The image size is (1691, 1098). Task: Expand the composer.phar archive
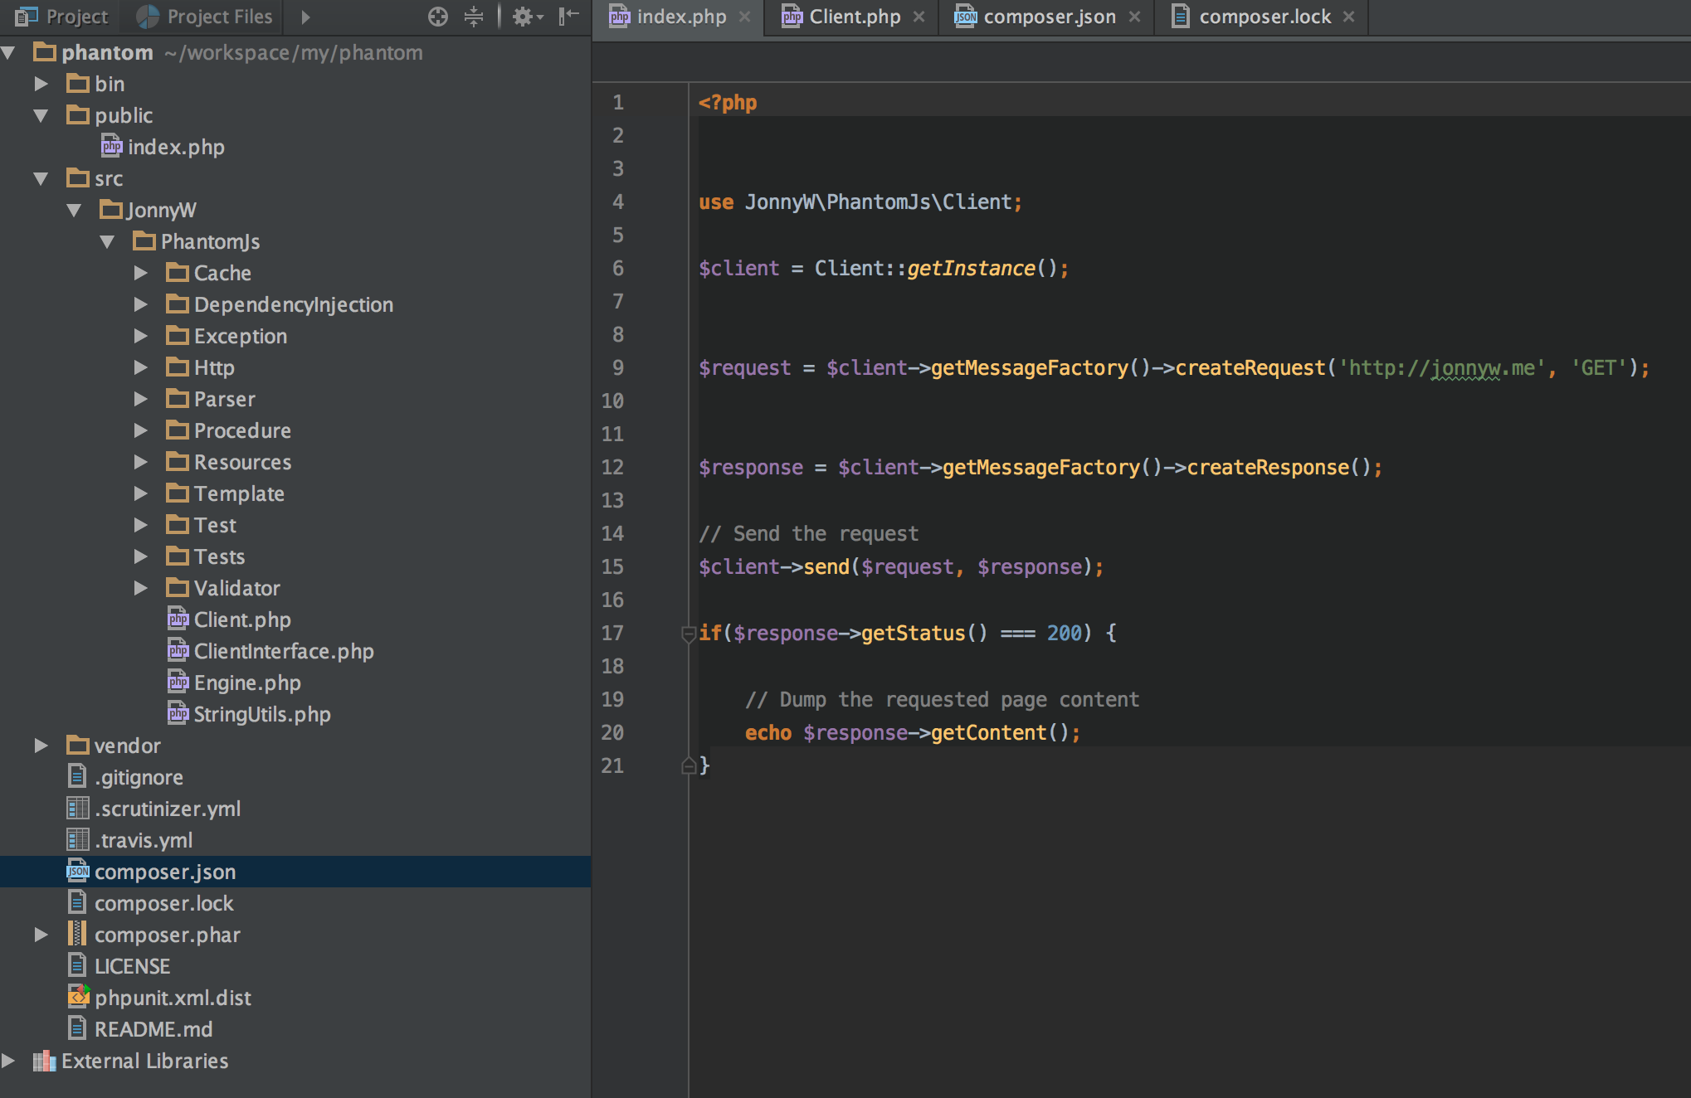pyautogui.click(x=41, y=935)
